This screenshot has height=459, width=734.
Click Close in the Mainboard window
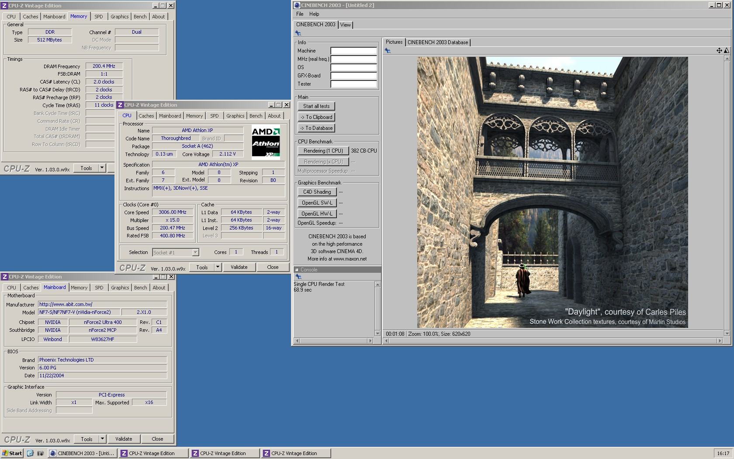tap(157, 439)
